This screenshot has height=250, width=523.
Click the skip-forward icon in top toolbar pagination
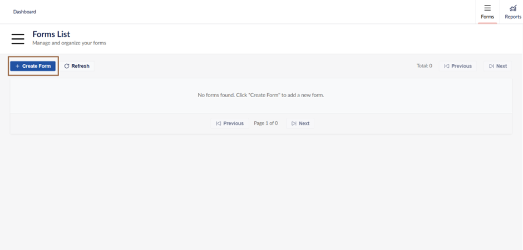[x=491, y=66]
